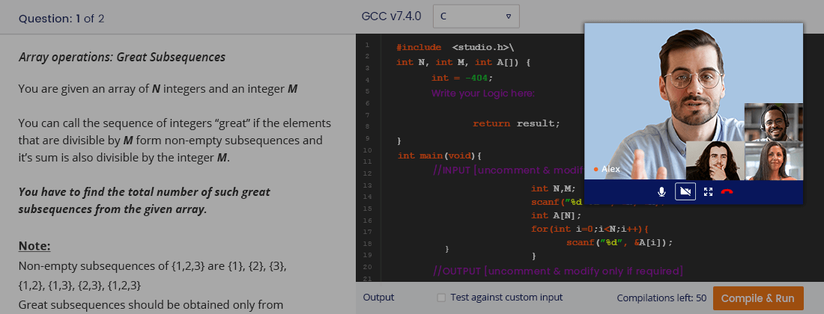
Task: Turn off camera in video call
Action: point(685,192)
